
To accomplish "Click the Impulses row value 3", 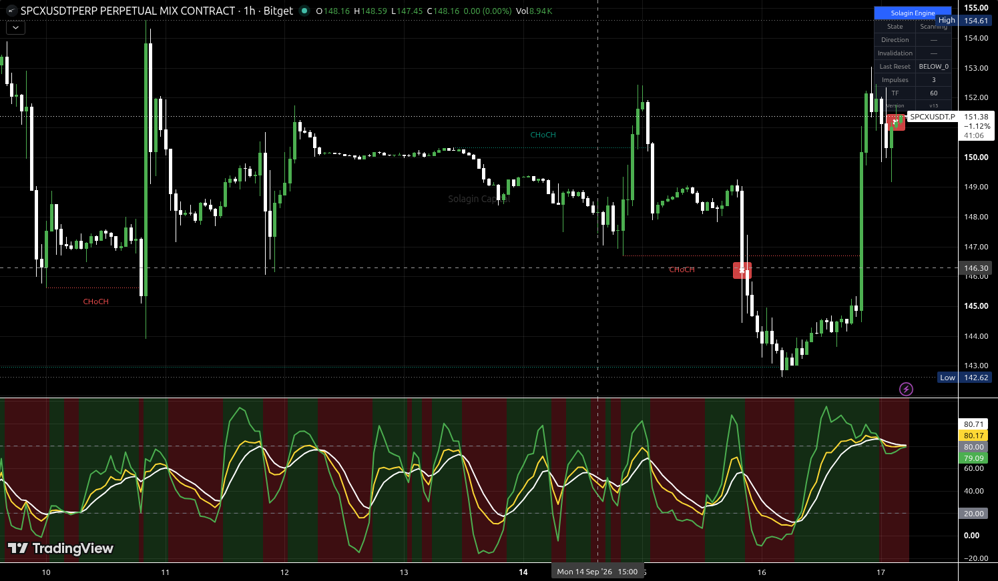I will point(933,80).
